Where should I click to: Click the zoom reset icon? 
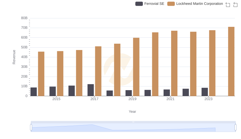point(235,5)
